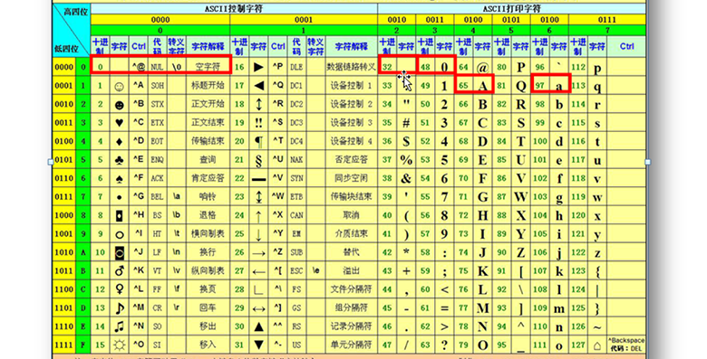Click the 高四位 corner label
The image size is (707, 359).
(76, 12)
